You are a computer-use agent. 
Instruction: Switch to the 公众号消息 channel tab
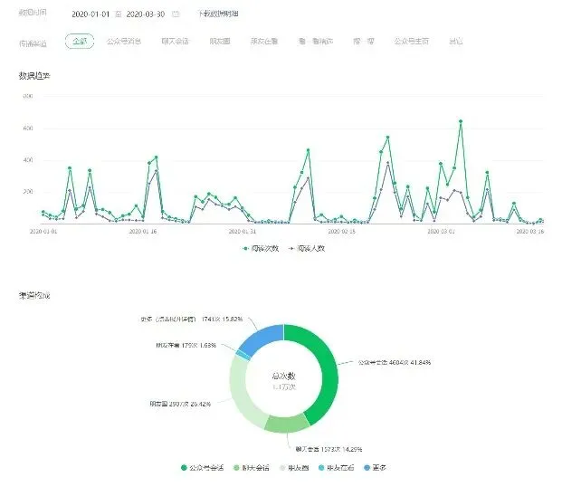[x=124, y=42]
